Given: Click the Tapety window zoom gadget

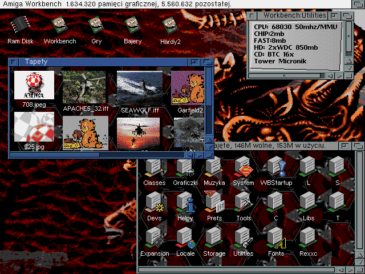Looking at the screenshot, I should pos(194,62).
